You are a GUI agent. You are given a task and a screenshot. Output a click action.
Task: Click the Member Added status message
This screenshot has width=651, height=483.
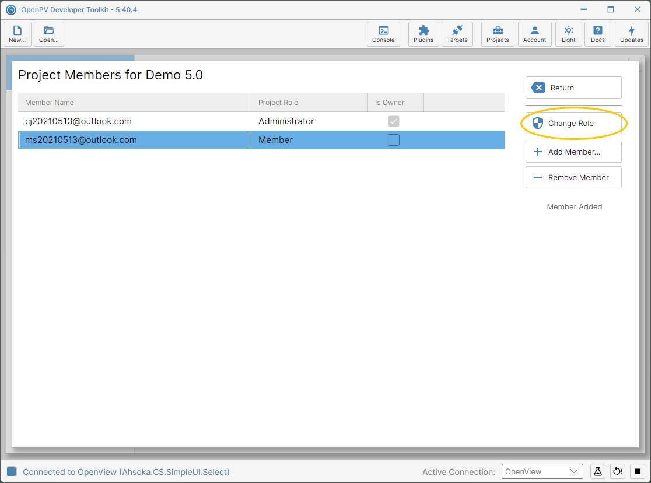tap(574, 207)
